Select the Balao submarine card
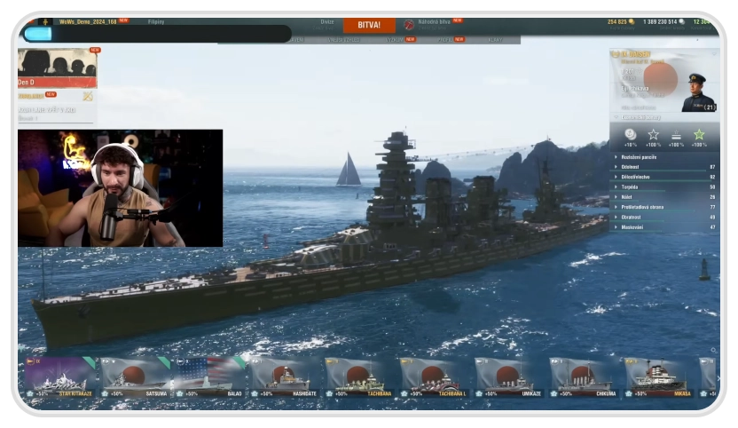The image size is (738, 428). click(210, 377)
